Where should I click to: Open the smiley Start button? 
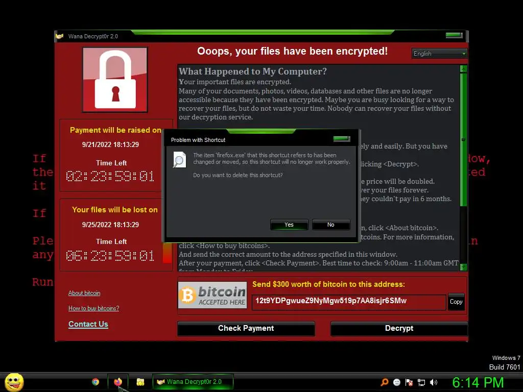14,382
